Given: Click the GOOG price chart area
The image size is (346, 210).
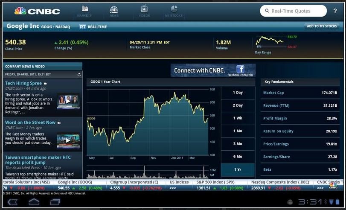Looking at the screenshot, I should (x=148, y=122).
